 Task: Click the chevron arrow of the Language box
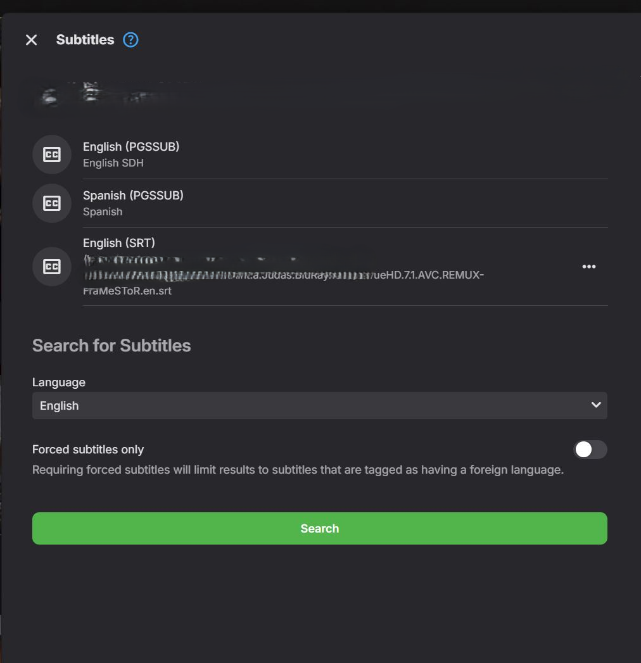tap(595, 405)
